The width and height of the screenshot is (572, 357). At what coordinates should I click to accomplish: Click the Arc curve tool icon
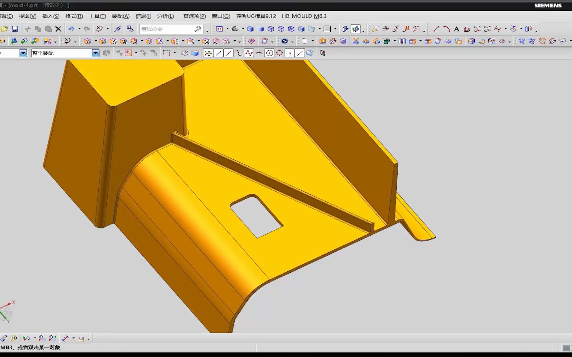point(447,29)
